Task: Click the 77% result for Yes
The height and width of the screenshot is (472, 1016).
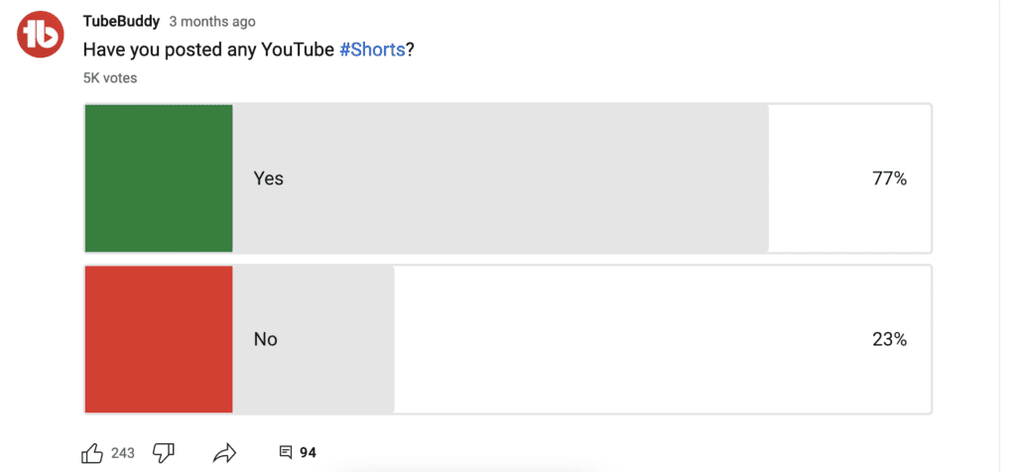Action: [889, 178]
